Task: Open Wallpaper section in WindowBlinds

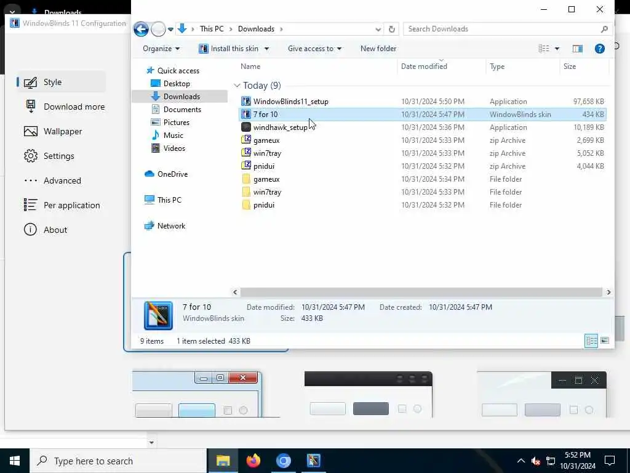Action: (53, 132)
